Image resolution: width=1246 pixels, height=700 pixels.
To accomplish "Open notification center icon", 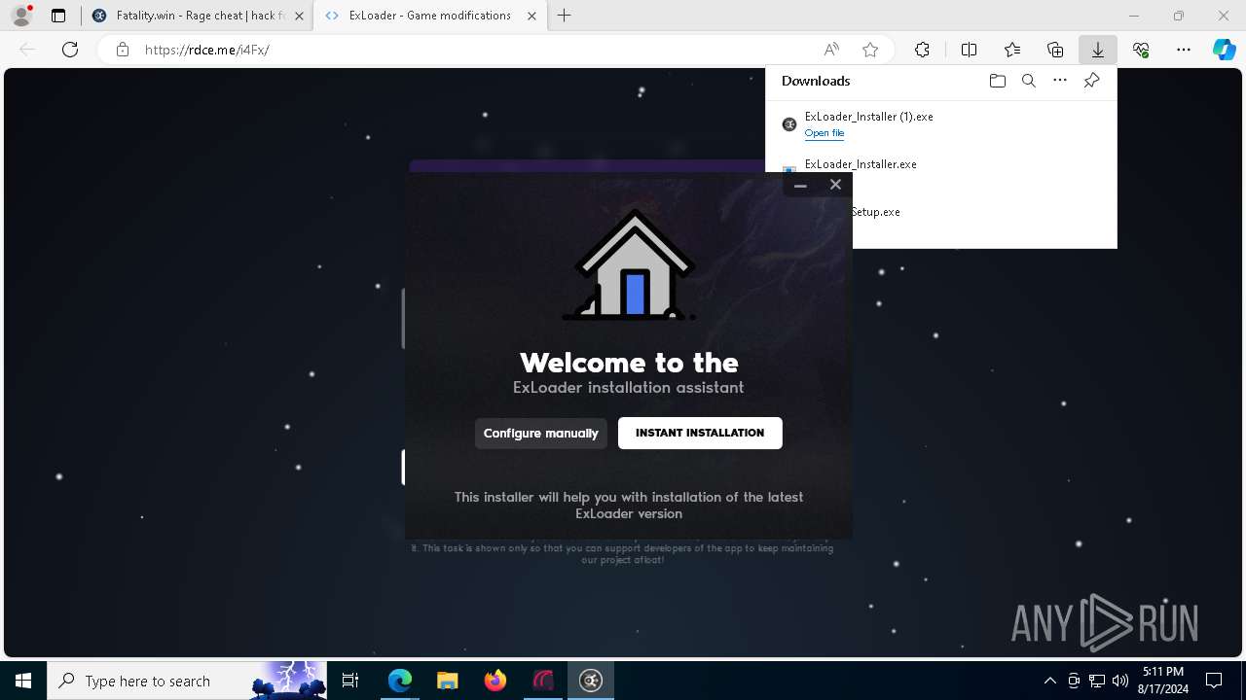I will coord(1215,681).
